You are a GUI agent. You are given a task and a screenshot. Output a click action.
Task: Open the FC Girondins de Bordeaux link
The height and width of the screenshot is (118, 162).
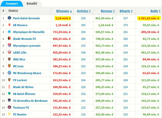pos(30,101)
